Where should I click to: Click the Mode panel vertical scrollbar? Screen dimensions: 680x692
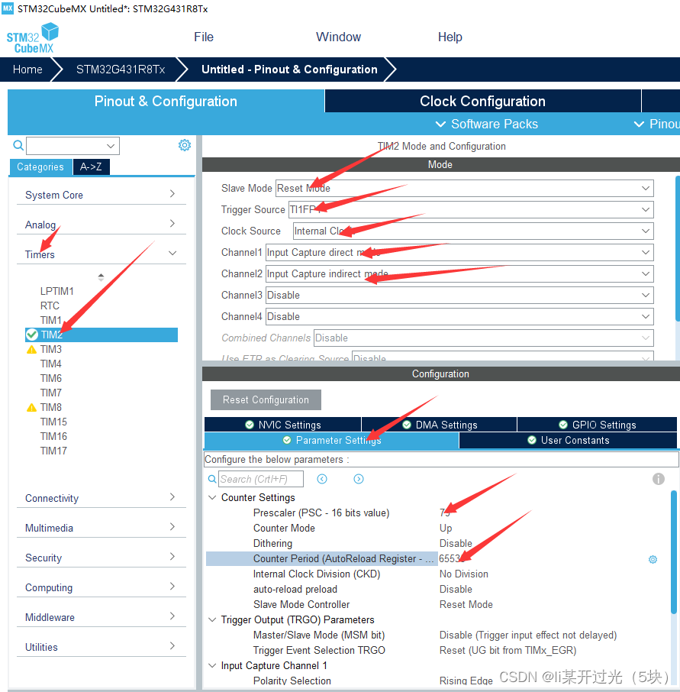pos(678,248)
